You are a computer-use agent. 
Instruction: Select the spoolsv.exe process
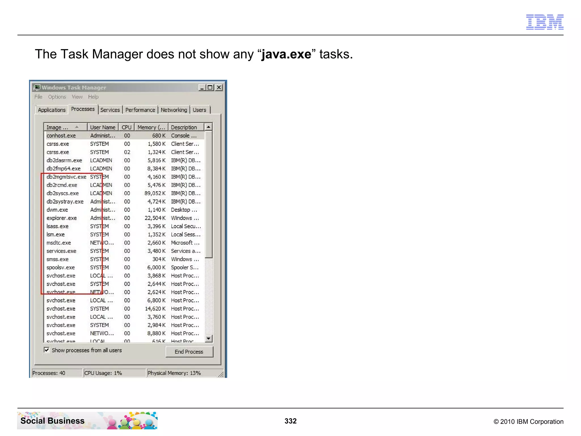[x=124, y=267]
